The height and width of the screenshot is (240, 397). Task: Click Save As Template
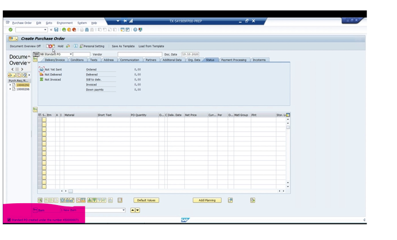(123, 46)
